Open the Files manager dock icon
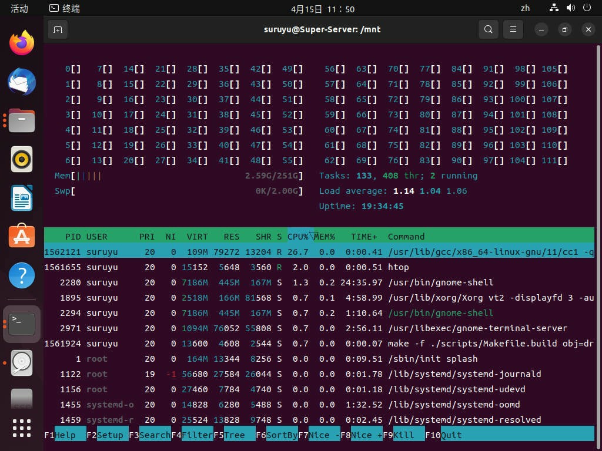The width and height of the screenshot is (602, 451). 22,120
